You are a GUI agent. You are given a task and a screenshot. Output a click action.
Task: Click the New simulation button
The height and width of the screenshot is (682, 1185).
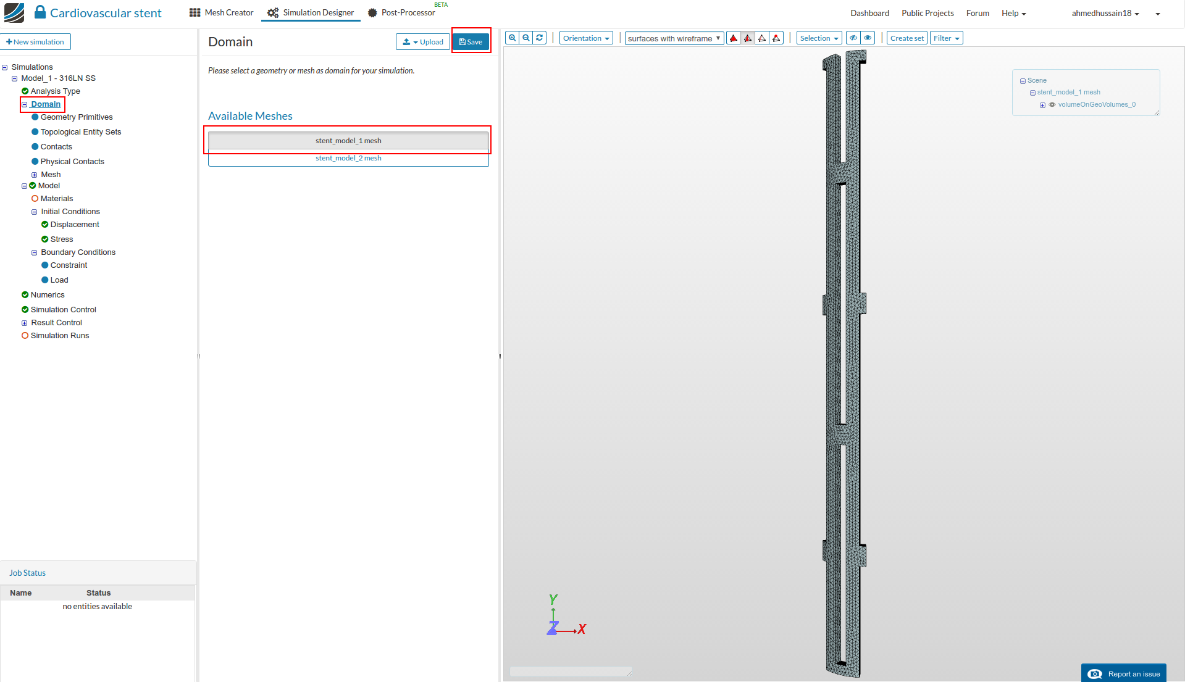point(35,42)
